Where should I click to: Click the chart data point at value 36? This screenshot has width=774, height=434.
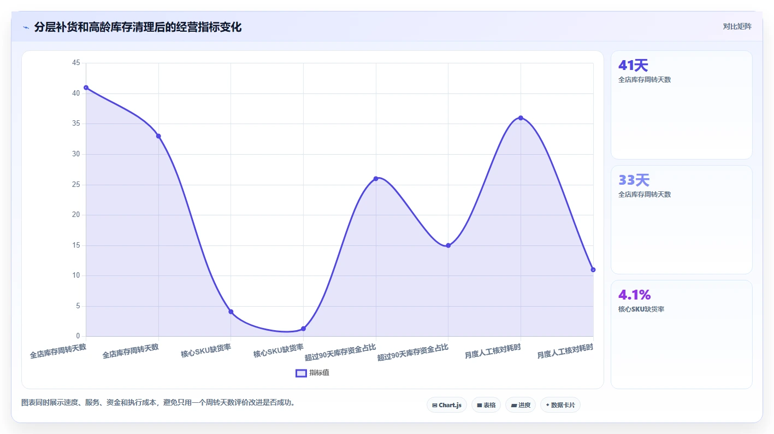(521, 118)
